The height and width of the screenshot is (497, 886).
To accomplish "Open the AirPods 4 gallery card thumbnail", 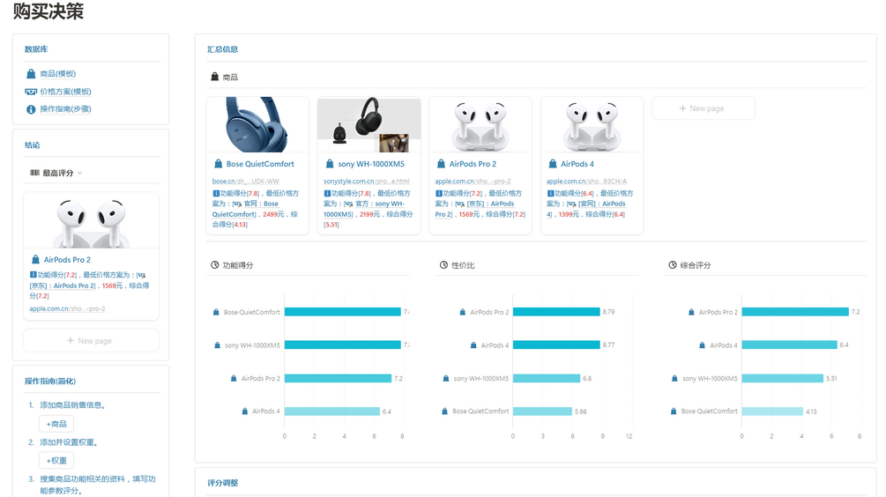I will point(592,124).
